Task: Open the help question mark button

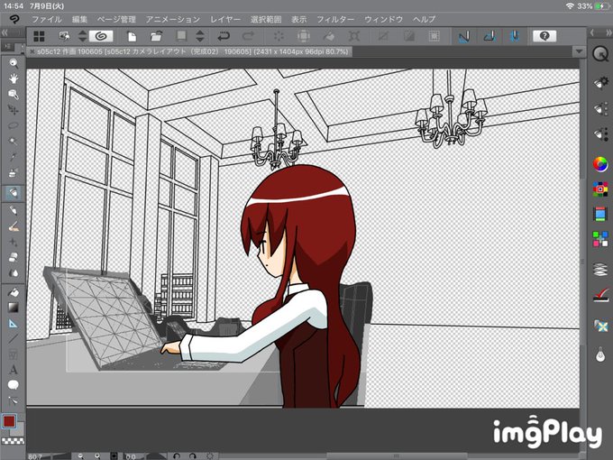Action: (544, 36)
